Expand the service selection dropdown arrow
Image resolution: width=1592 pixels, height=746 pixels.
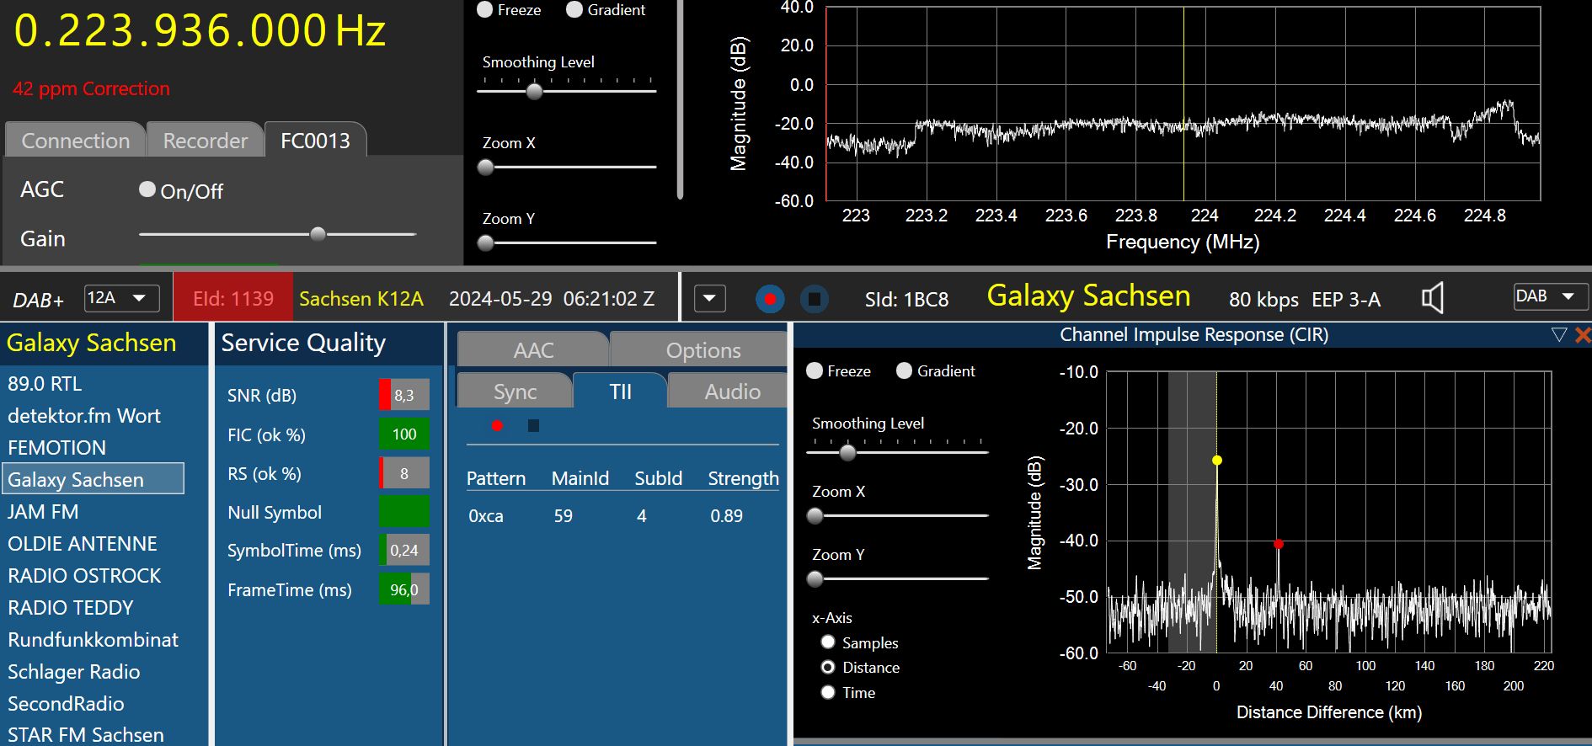709,299
